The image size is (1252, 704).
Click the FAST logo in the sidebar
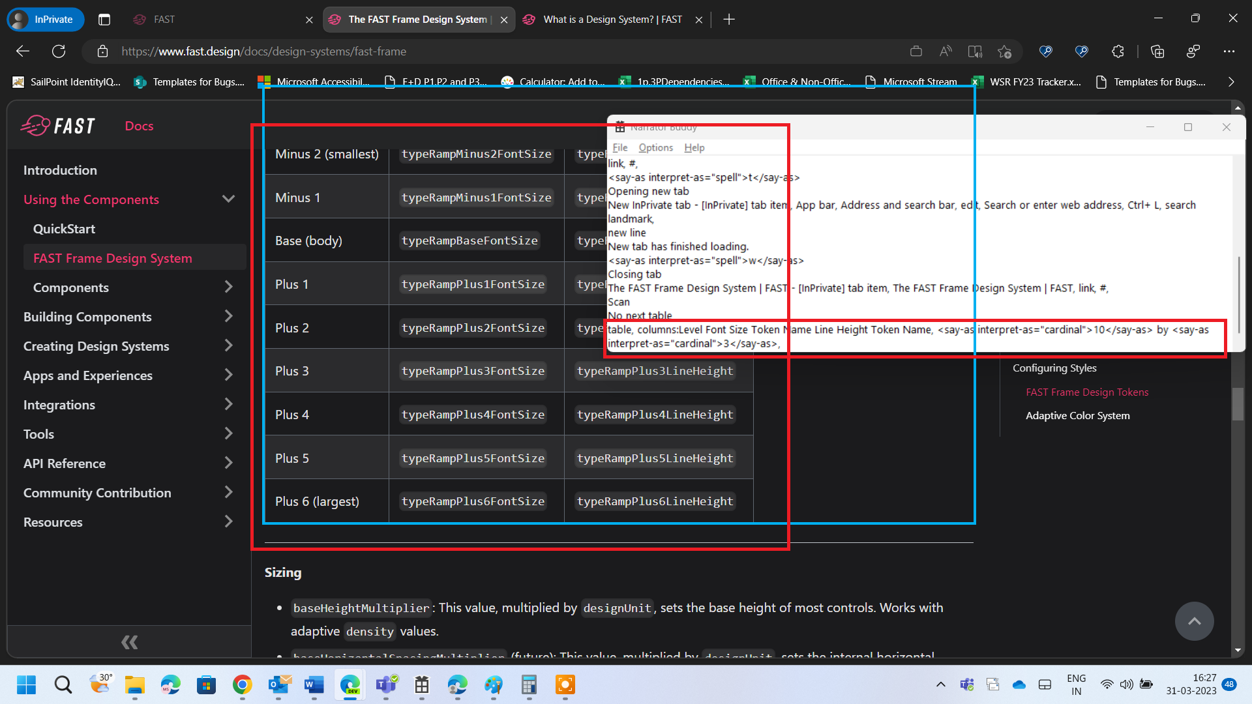click(57, 125)
